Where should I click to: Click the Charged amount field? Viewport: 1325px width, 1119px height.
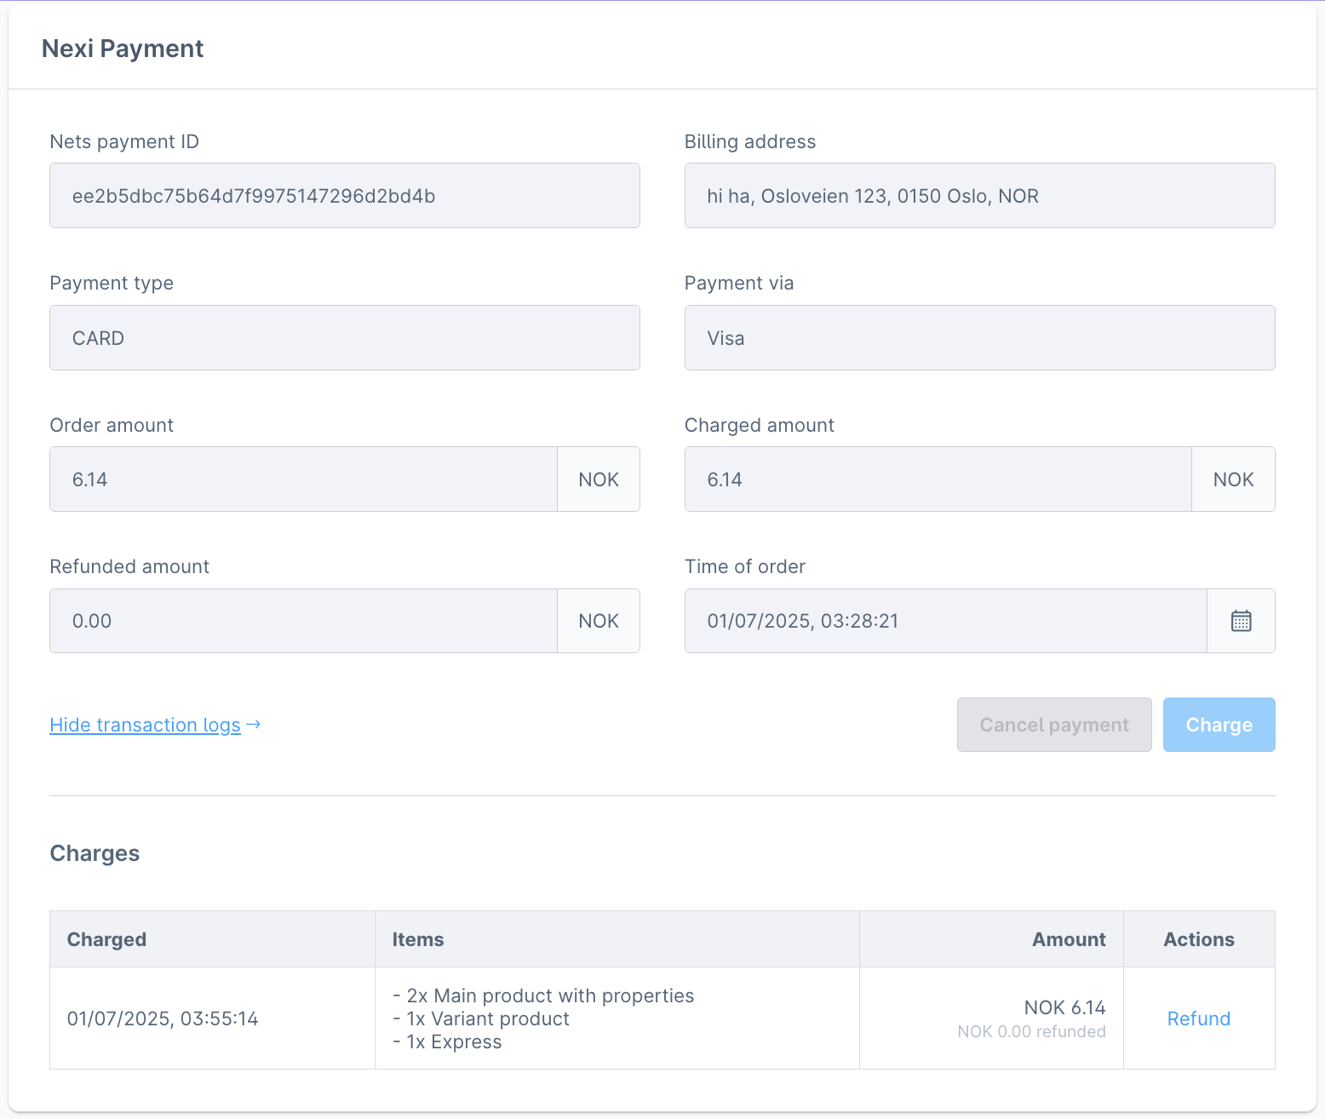[937, 479]
